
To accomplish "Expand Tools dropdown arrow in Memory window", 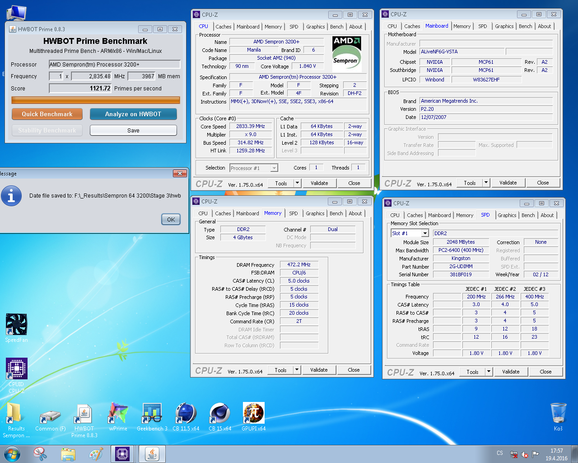I will point(297,370).
